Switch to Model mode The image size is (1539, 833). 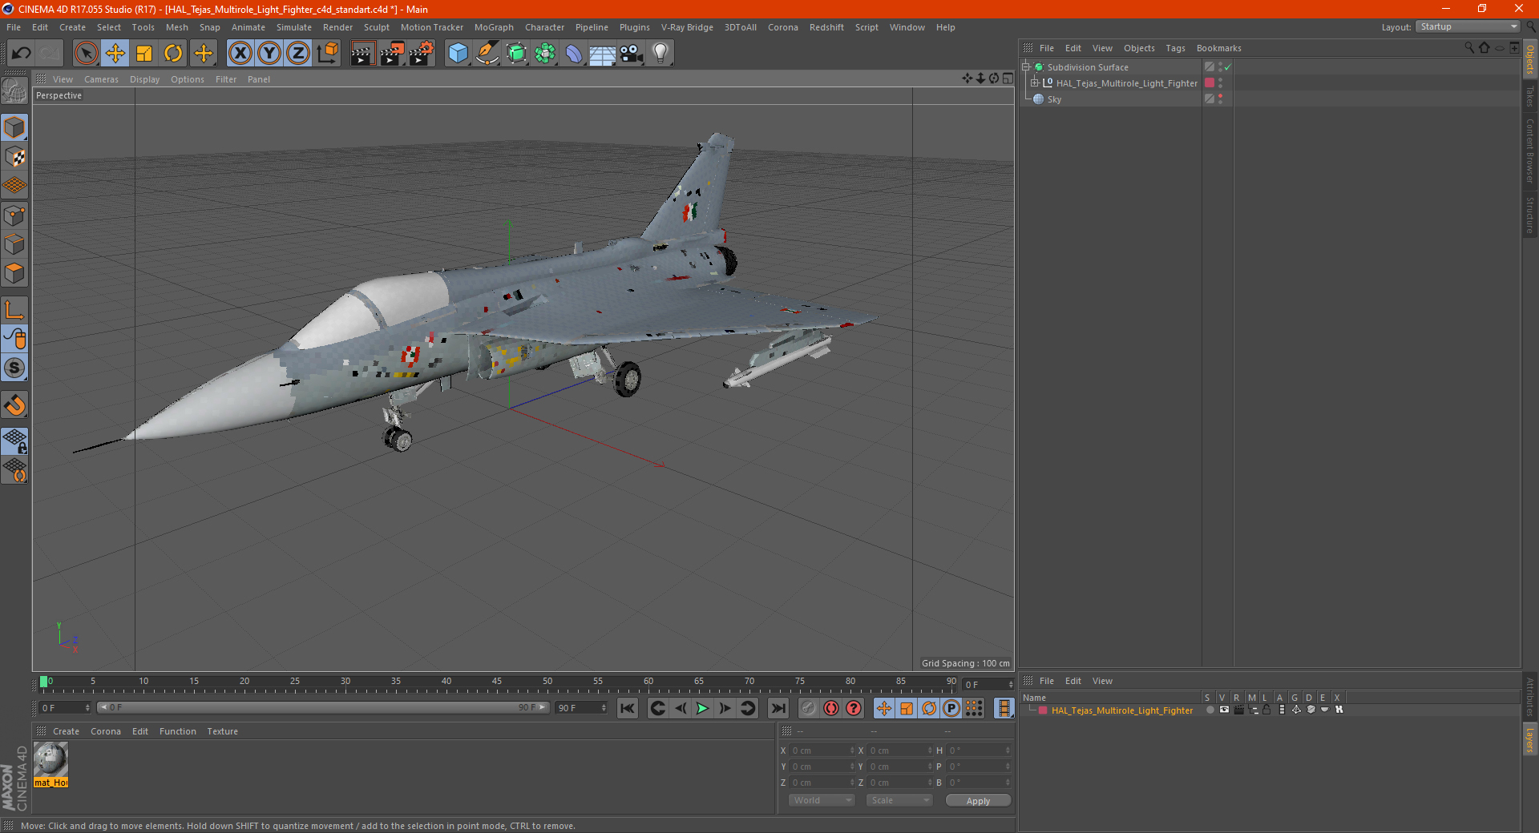tap(14, 127)
